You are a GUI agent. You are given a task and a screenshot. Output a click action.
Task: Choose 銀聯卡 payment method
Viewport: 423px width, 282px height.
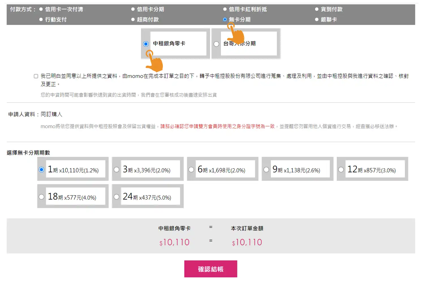tap(317, 20)
